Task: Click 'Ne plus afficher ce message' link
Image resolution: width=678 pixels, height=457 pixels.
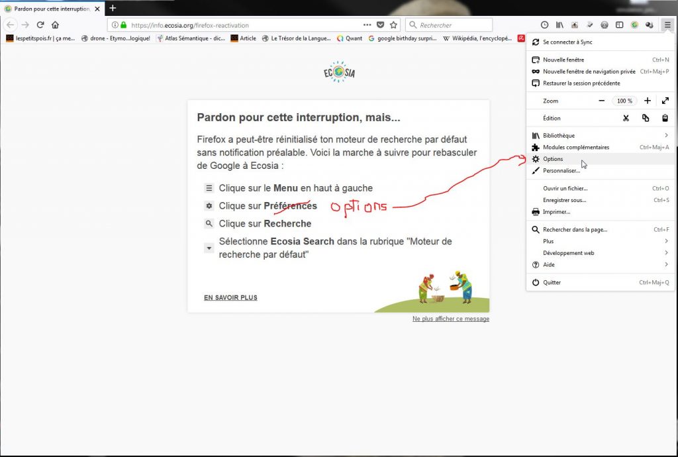Action: (450, 319)
